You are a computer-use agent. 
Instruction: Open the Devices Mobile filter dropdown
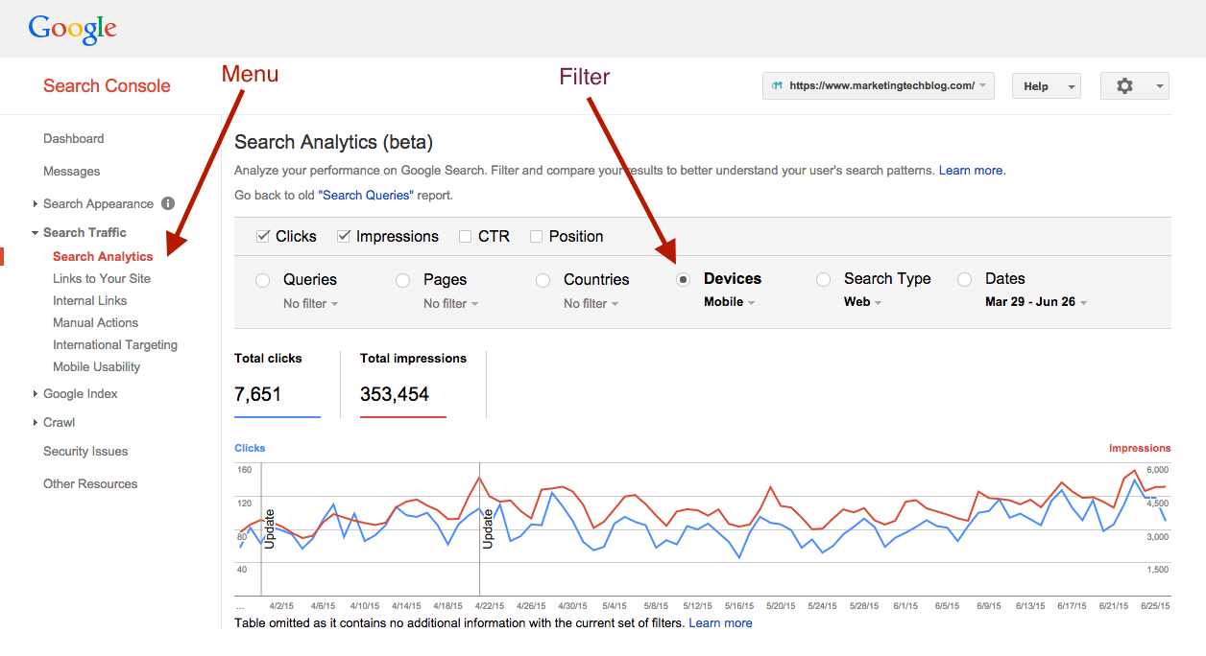[729, 302]
